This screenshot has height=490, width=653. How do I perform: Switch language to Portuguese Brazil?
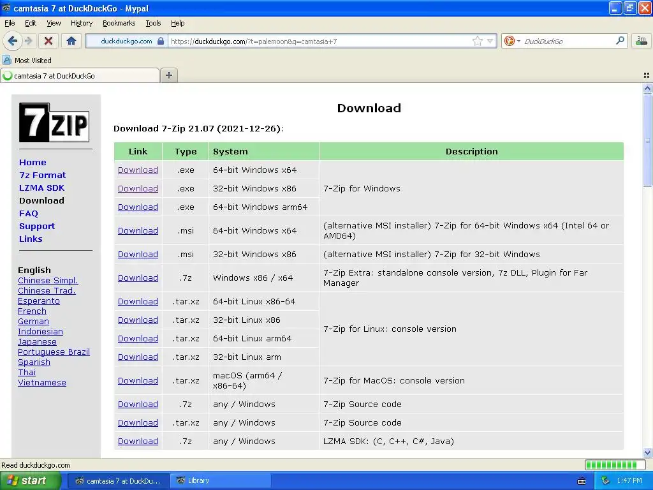[x=54, y=352]
